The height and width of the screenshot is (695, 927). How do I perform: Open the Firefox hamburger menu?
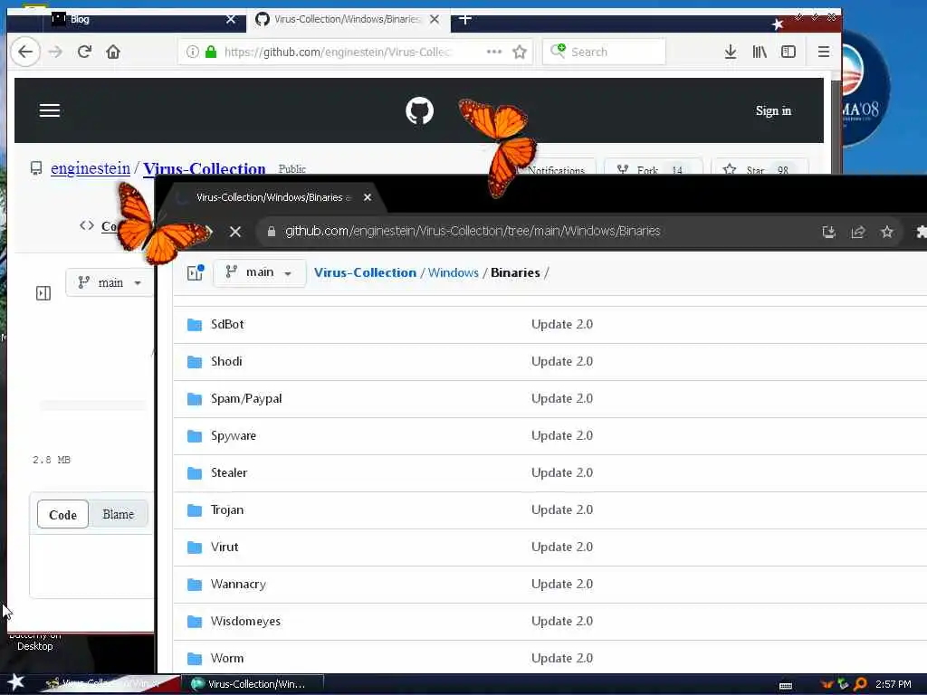pos(824,52)
